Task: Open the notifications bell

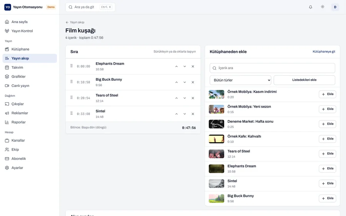Action: pos(311,7)
